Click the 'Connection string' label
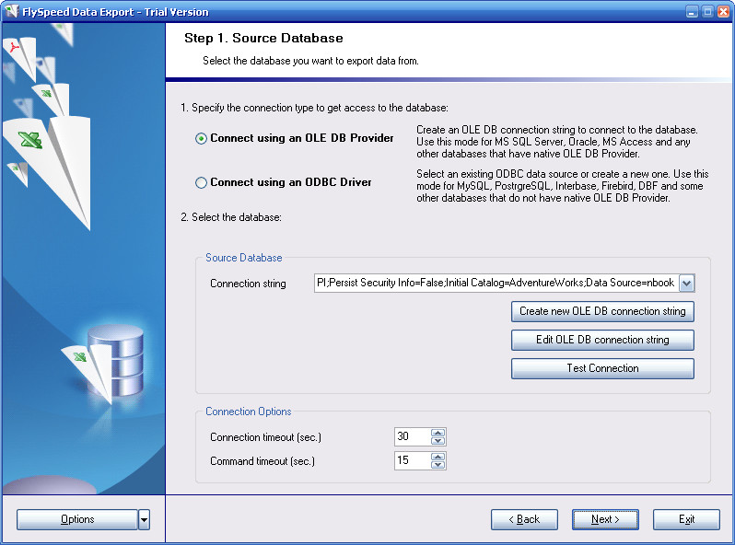The image size is (735, 545). pos(248,284)
